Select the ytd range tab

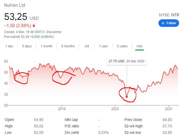click(87, 46)
